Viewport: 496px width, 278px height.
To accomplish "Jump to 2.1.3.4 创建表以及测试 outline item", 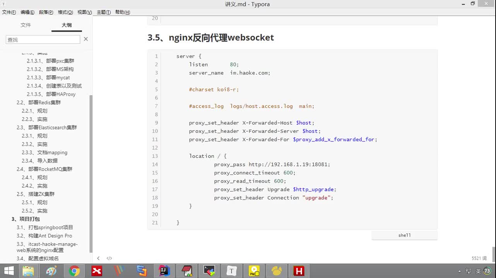I will (54, 86).
